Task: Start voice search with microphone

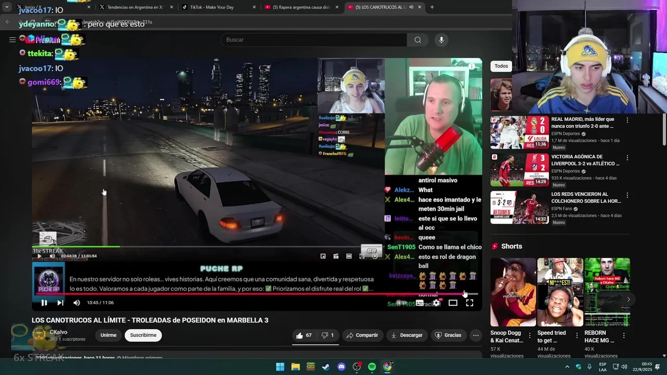Action: 441,40
